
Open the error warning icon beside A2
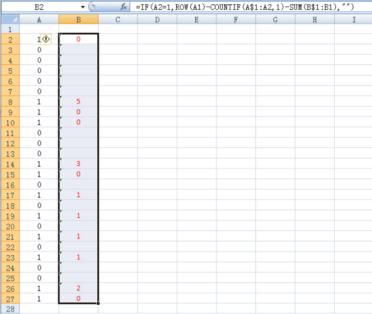(x=46, y=39)
